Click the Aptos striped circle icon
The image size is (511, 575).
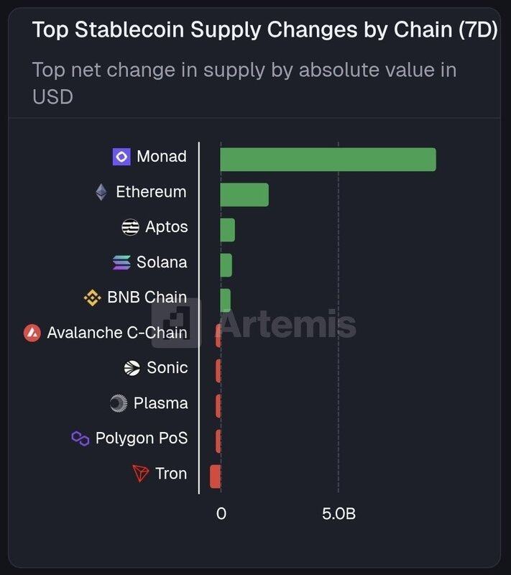[x=130, y=227]
